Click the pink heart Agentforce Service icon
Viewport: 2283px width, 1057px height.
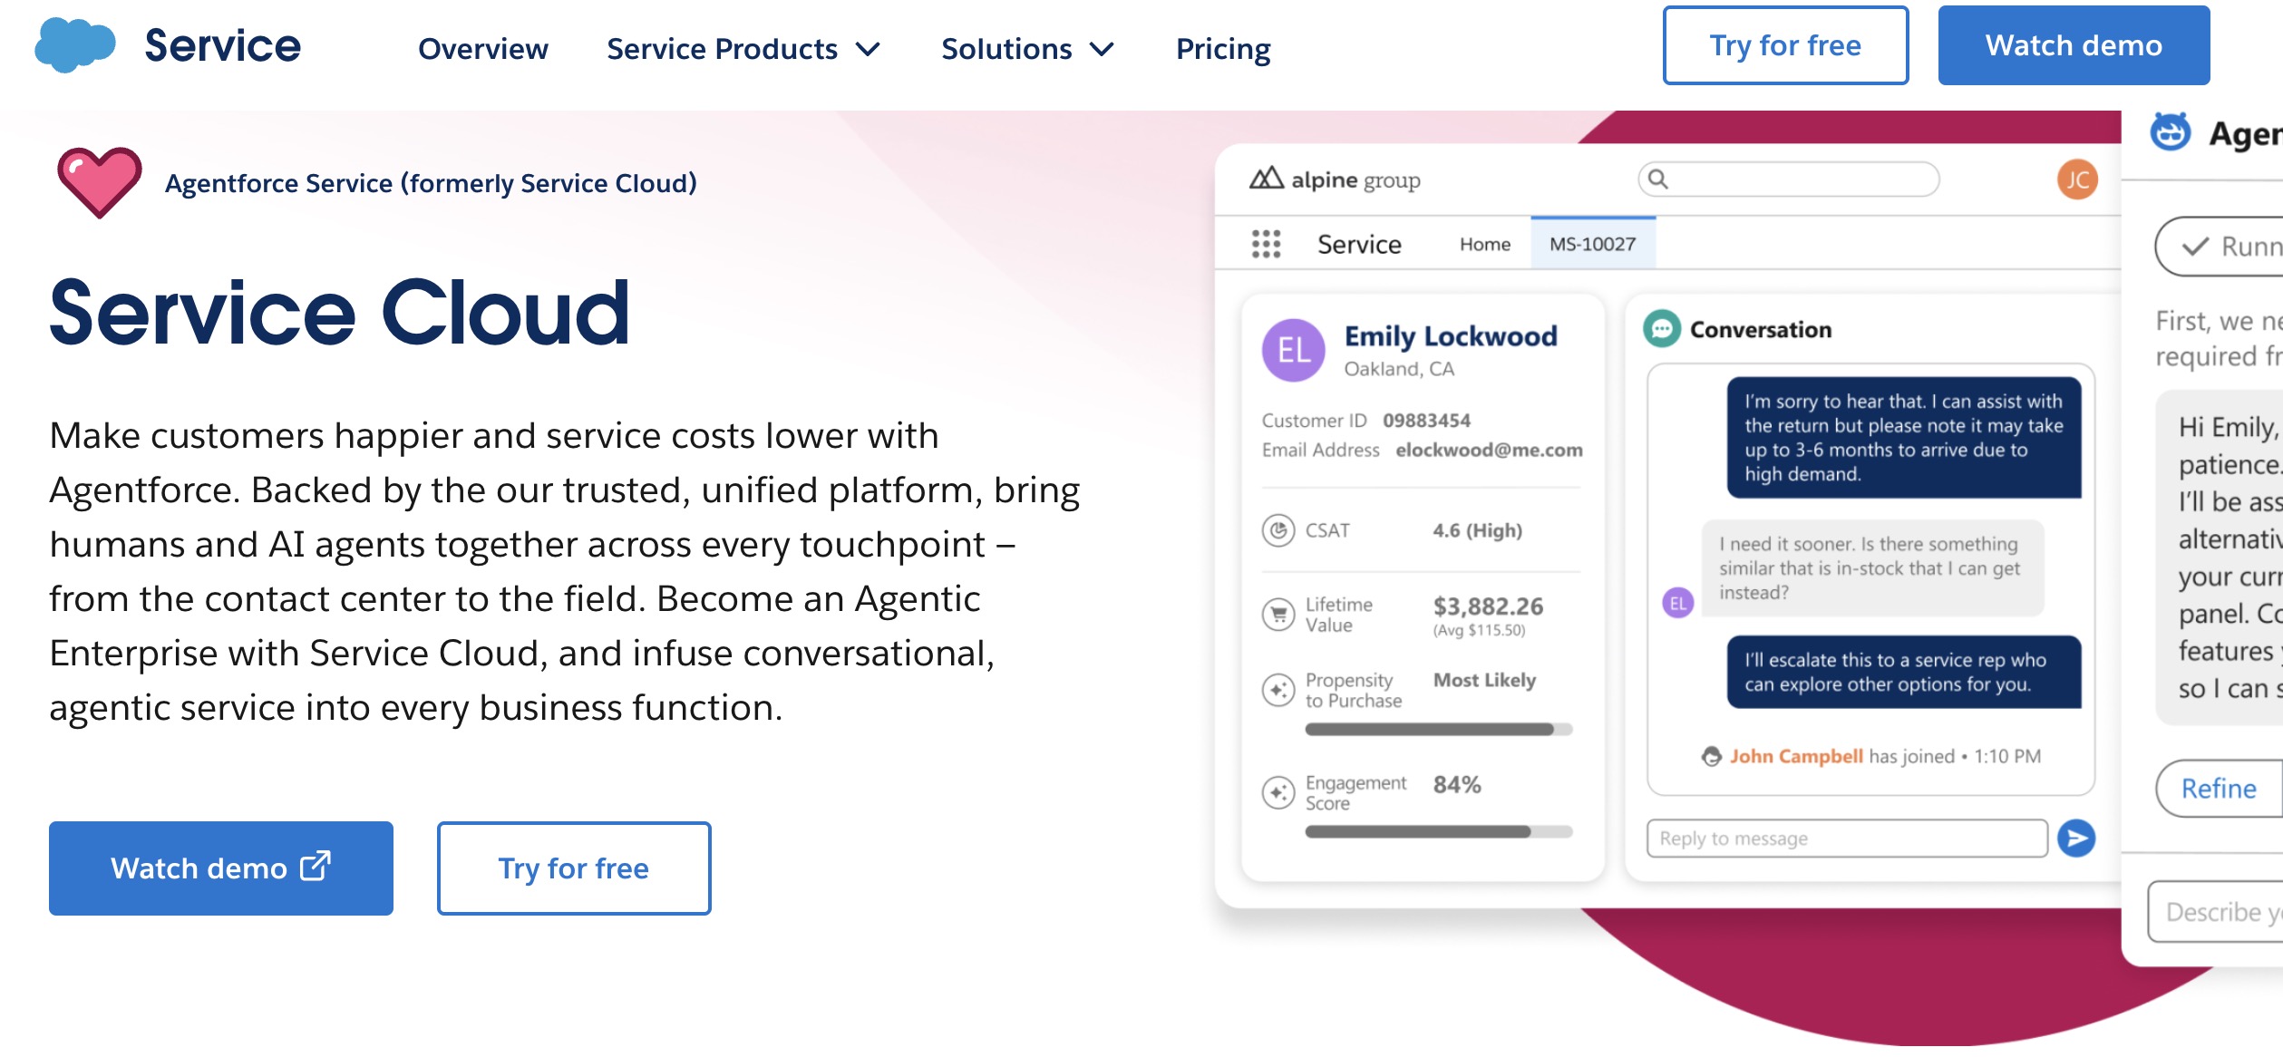[99, 182]
